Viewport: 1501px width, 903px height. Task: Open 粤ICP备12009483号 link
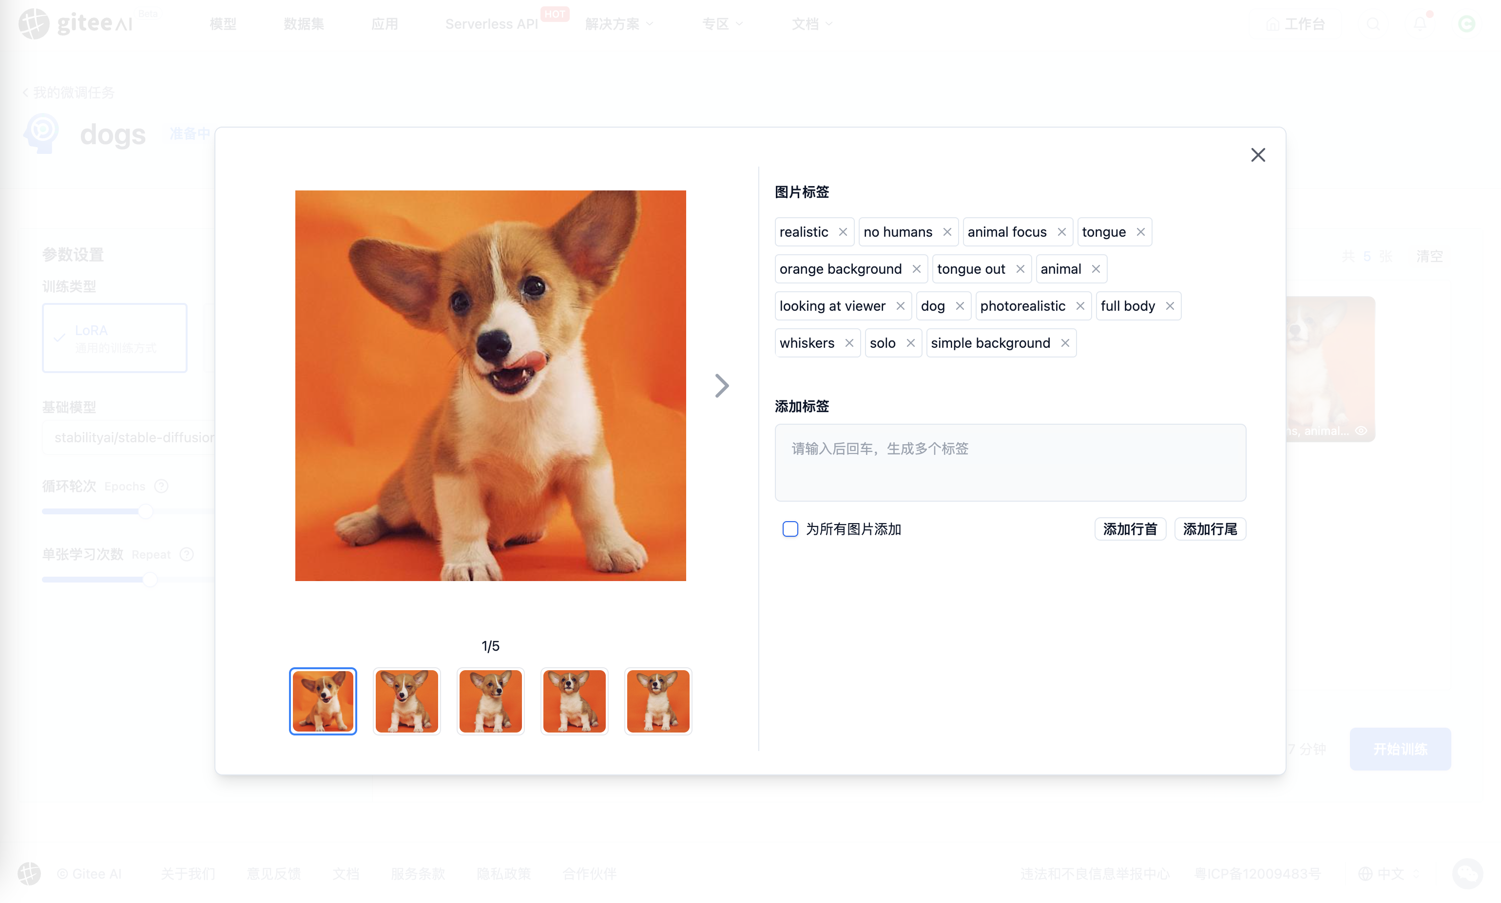pyautogui.click(x=1257, y=874)
